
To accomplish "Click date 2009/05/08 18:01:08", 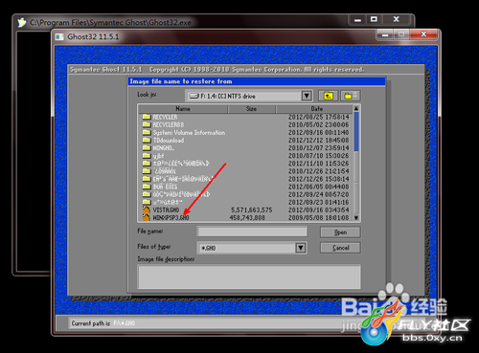I will click(319, 218).
